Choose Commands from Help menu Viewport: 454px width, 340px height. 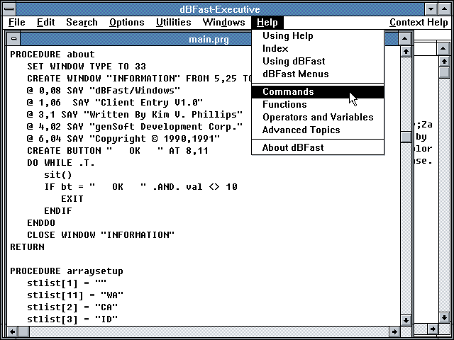click(318, 91)
